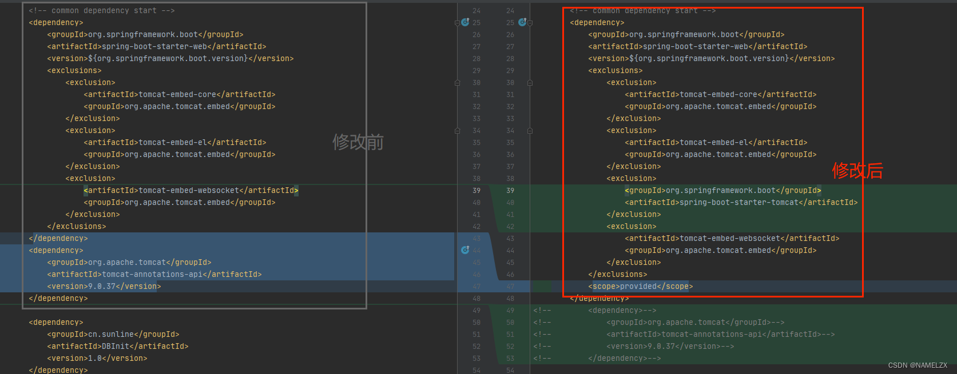Click the CSDN @NAMELZX watermark
The width and height of the screenshot is (957, 374).
[x=918, y=365]
